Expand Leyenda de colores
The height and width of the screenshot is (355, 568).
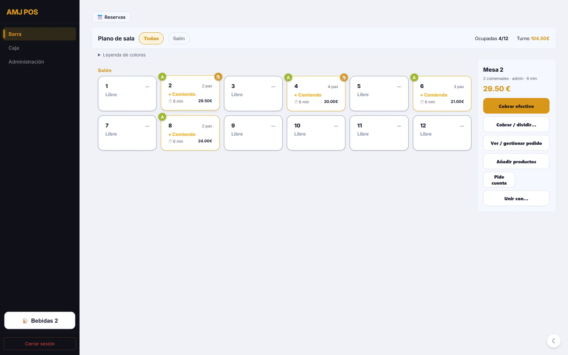(x=122, y=55)
